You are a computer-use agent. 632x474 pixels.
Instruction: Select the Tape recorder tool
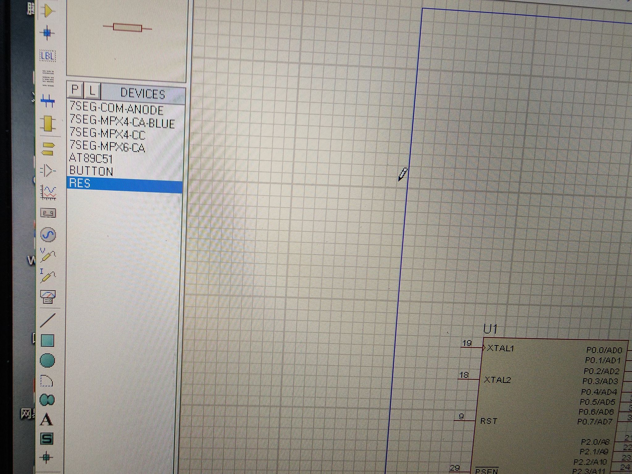click(x=48, y=213)
